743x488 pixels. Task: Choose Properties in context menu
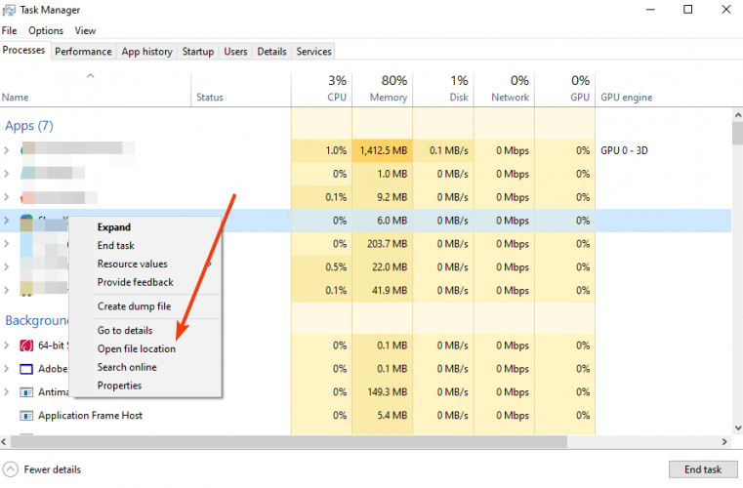[144, 386]
